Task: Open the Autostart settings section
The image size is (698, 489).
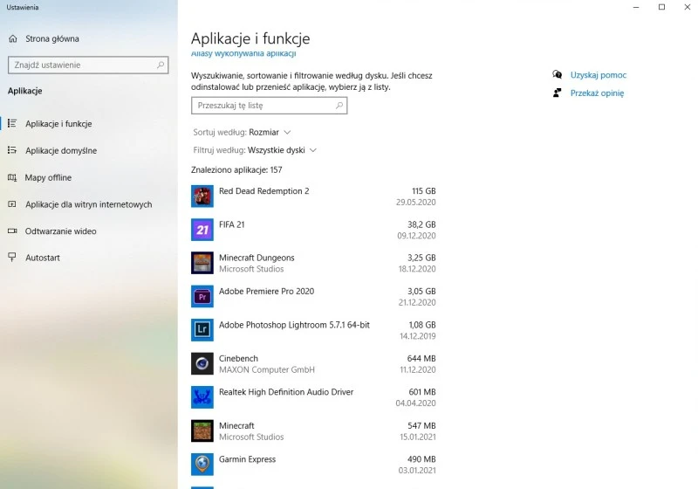Action: [43, 258]
